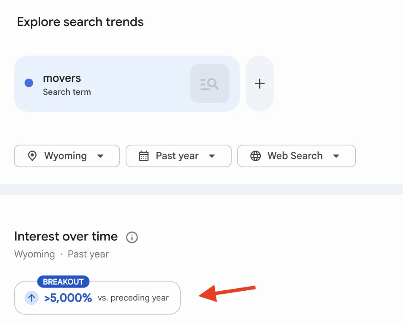Add a comparison term with plus button
Screen dimensions: 403x325
click(x=260, y=83)
